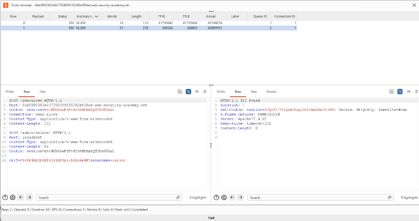This screenshot has height=221, width=419.
Task: Click the 'X-Frame-Options: SAMEORIGIN' header
Action: pyautogui.click(x=250, y=114)
